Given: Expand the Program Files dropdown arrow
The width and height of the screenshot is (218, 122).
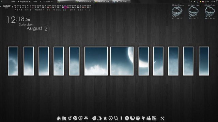Looking at the screenshot, I should coord(30,2).
